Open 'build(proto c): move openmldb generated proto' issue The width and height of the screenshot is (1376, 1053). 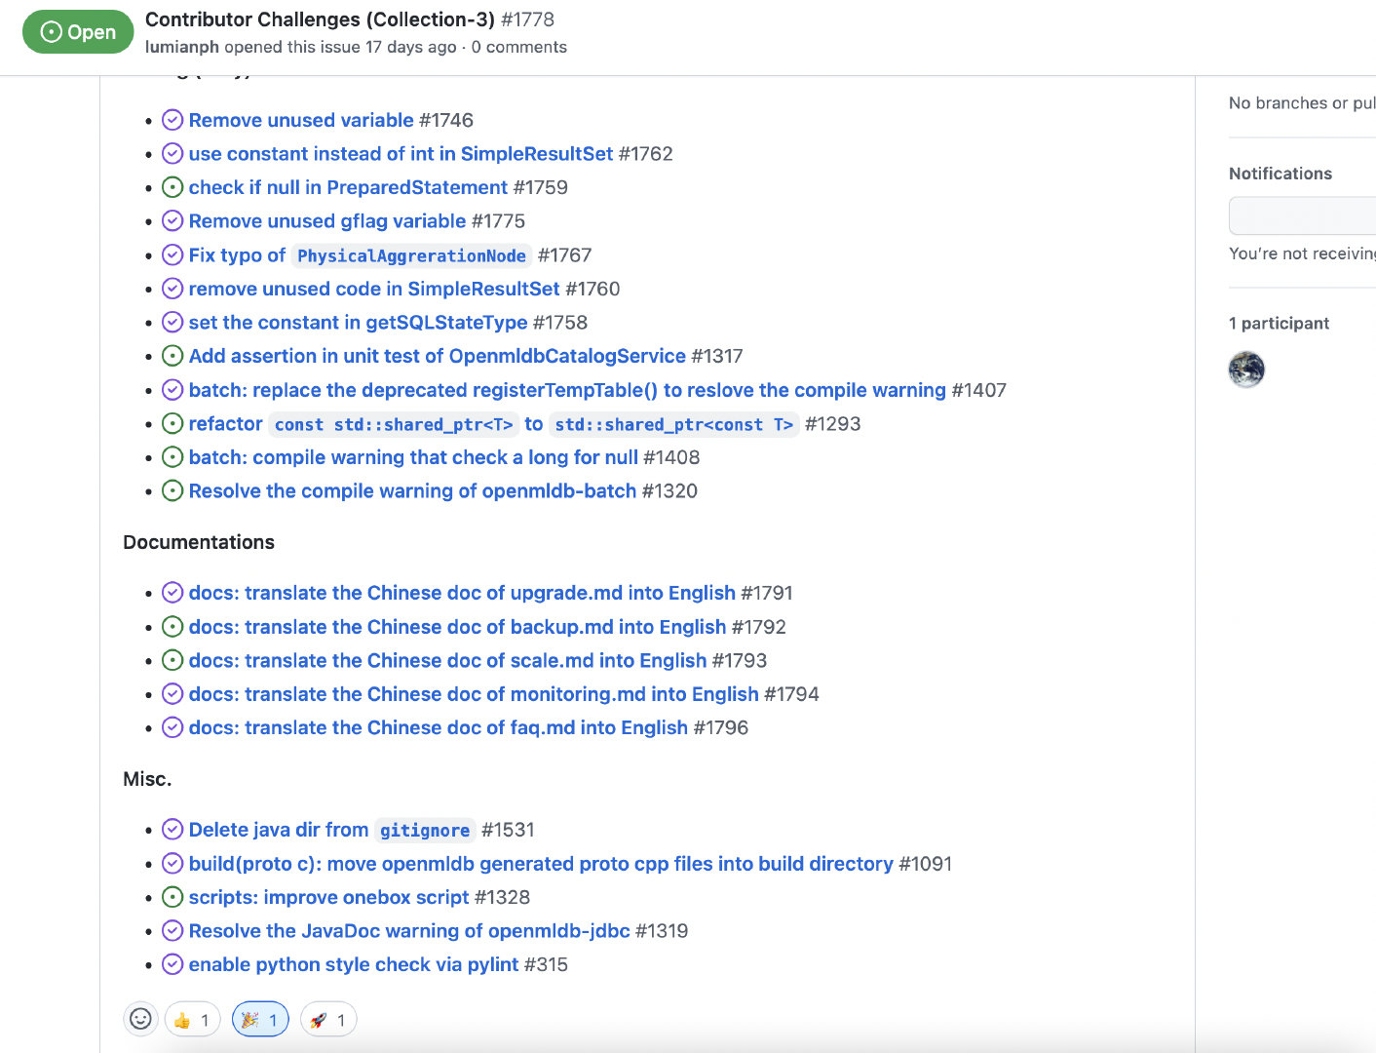click(541, 864)
